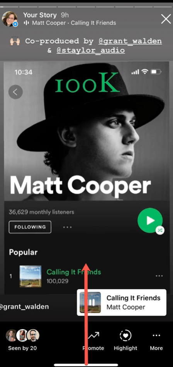Viewport: 173px width, 367px height.
Task: Open options dots beside the Following button
Action: pos(68,227)
